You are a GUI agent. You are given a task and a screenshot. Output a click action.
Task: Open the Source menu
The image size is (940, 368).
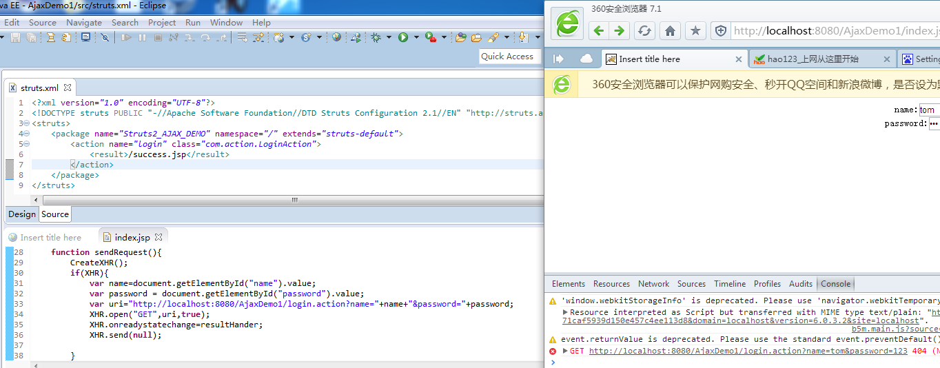click(x=43, y=22)
